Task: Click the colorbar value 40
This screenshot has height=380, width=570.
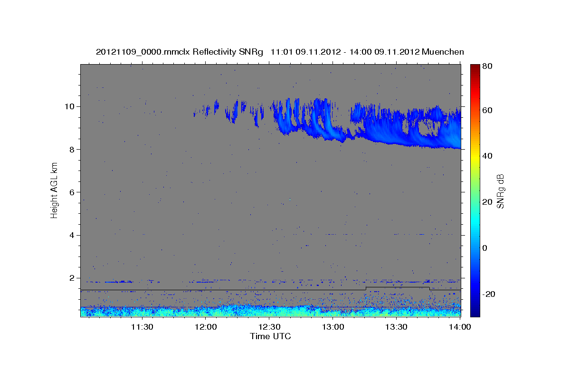Action: pyautogui.click(x=488, y=156)
